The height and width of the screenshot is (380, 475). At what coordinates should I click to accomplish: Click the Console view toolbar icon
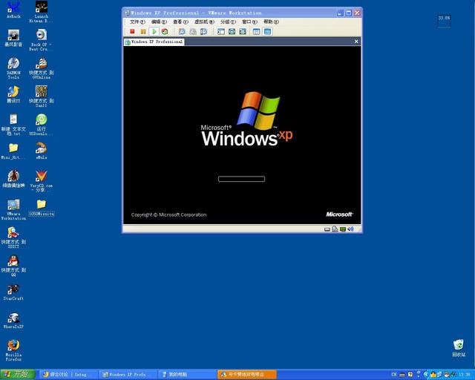(267, 31)
